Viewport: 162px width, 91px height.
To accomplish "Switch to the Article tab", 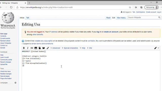I will coord(22,18).
